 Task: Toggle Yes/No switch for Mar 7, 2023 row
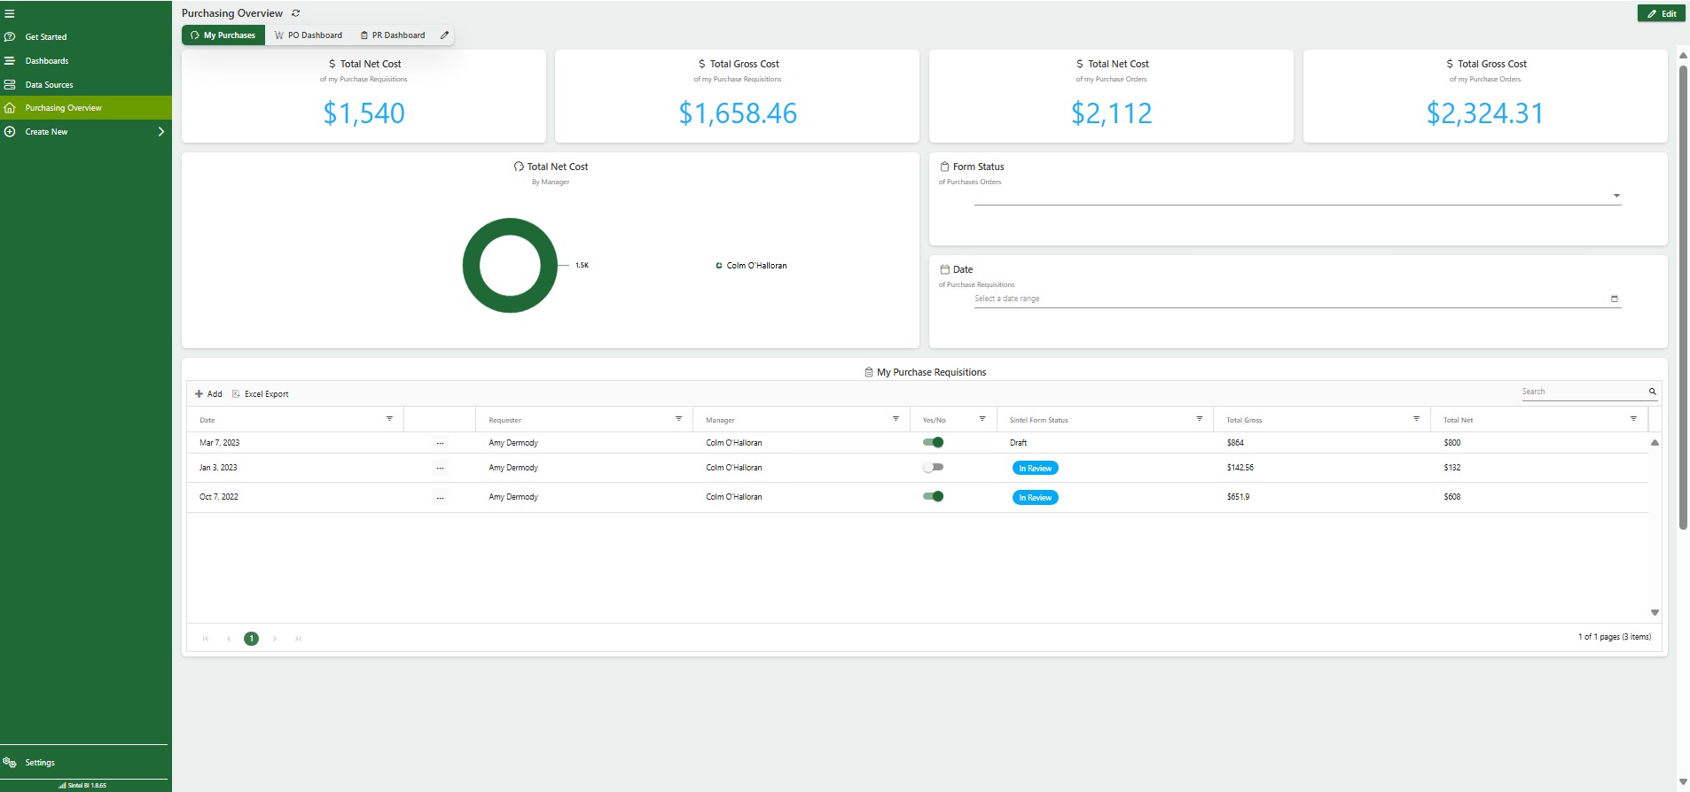click(x=933, y=442)
